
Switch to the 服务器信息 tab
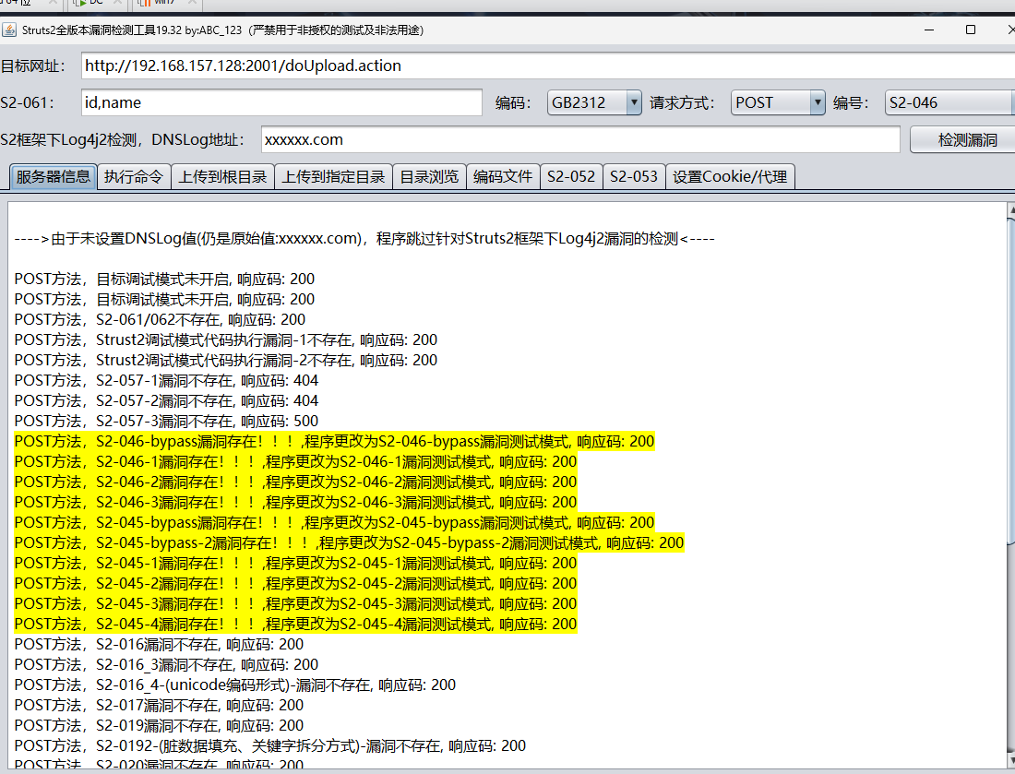coord(54,177)
